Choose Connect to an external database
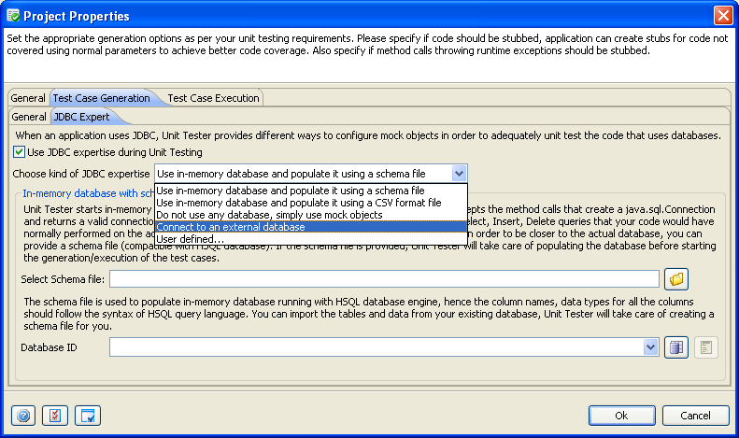This screenshot has width=739, height=438. 311,227
